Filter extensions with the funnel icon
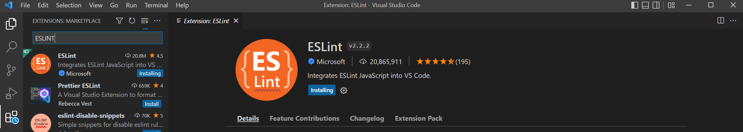743x132 pixels. point(119,21)
